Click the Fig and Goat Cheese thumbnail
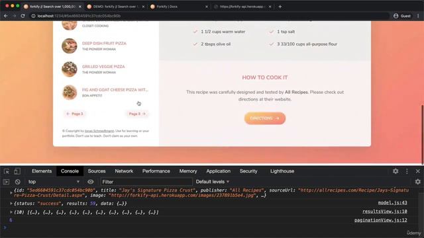The width and height of the screenshot is (424, 238). coord(70,93)
